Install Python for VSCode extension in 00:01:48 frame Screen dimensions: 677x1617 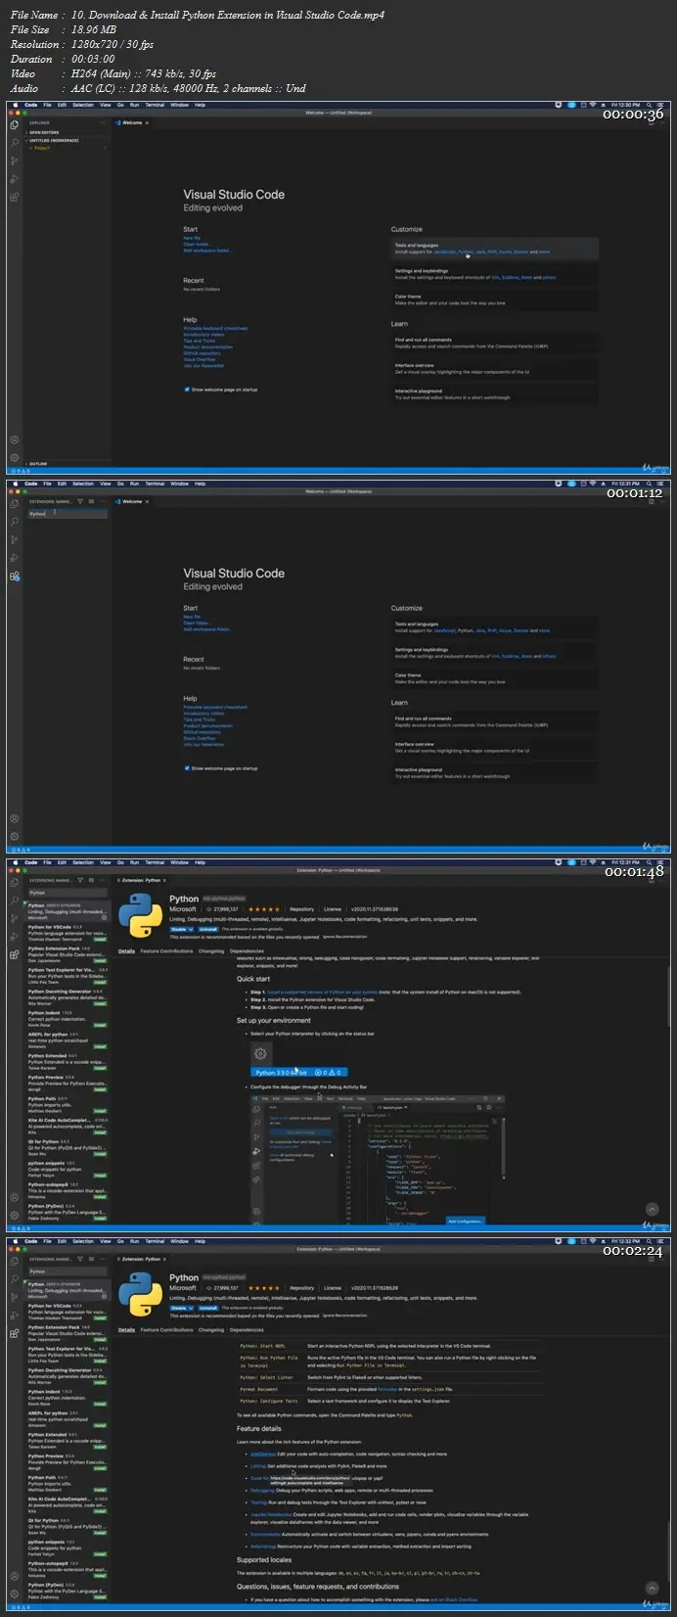coord(100,939)
